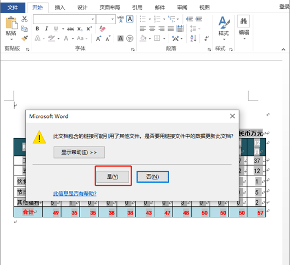
Task: Click the Distributed alignment icon
Action: coord(180,29)
